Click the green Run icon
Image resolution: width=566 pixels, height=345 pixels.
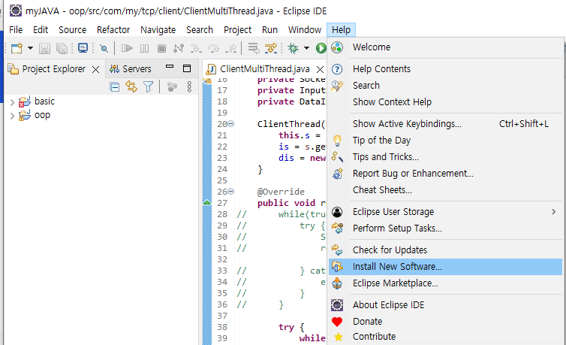click(321, 48)
